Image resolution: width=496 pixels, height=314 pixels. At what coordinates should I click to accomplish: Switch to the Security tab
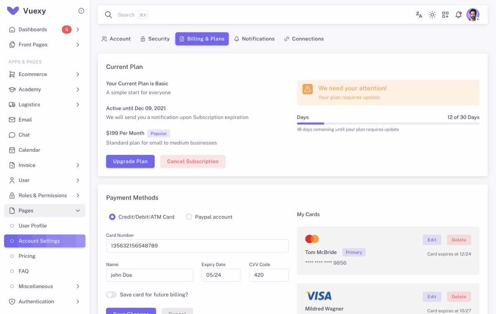coord(155,38)
